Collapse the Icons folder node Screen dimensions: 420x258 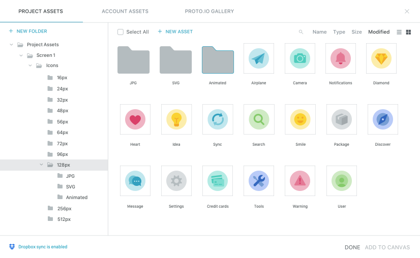click(31, 66)
